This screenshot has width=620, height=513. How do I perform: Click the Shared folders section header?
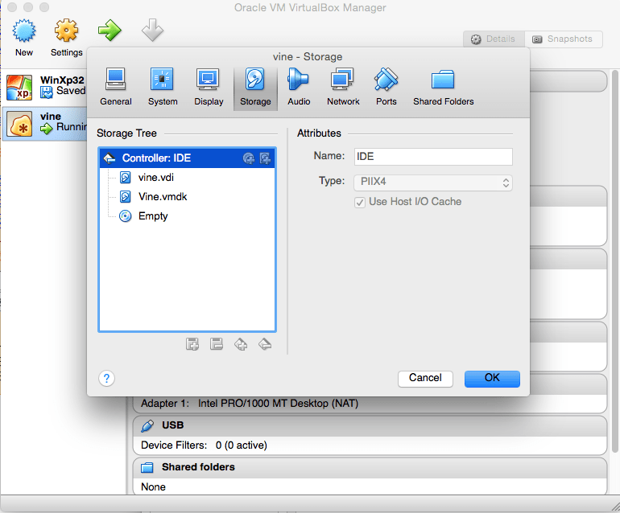pyautogui.click(x=370, y=467)
